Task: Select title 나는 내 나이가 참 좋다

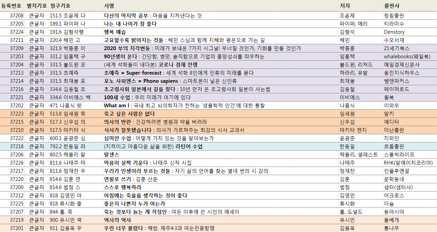Action: point(130,24)
